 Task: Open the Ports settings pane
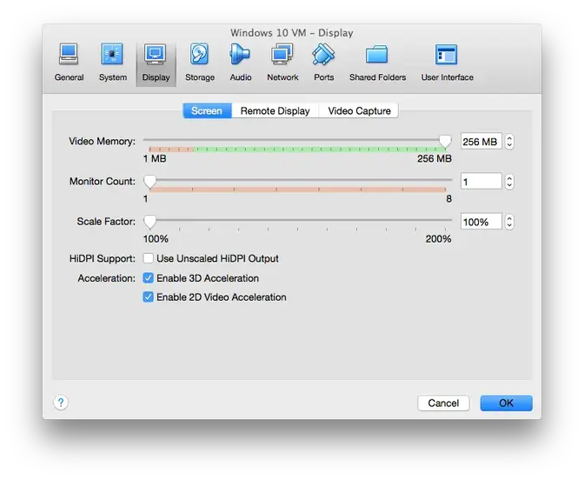point(323,63)
